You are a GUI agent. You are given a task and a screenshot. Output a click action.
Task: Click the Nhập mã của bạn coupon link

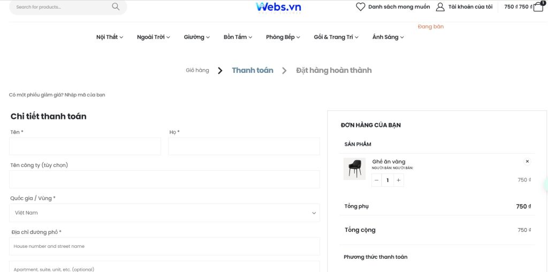pyautogui.click(x=85, y=95)
